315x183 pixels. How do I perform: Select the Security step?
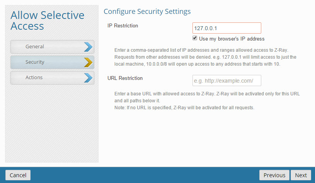(x=35, y=62)
